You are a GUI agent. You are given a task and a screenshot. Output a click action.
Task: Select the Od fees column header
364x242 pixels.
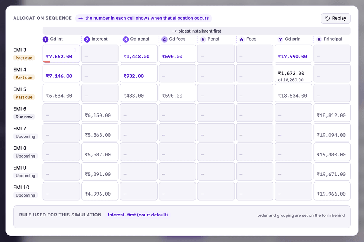click(x=177, y=39)
